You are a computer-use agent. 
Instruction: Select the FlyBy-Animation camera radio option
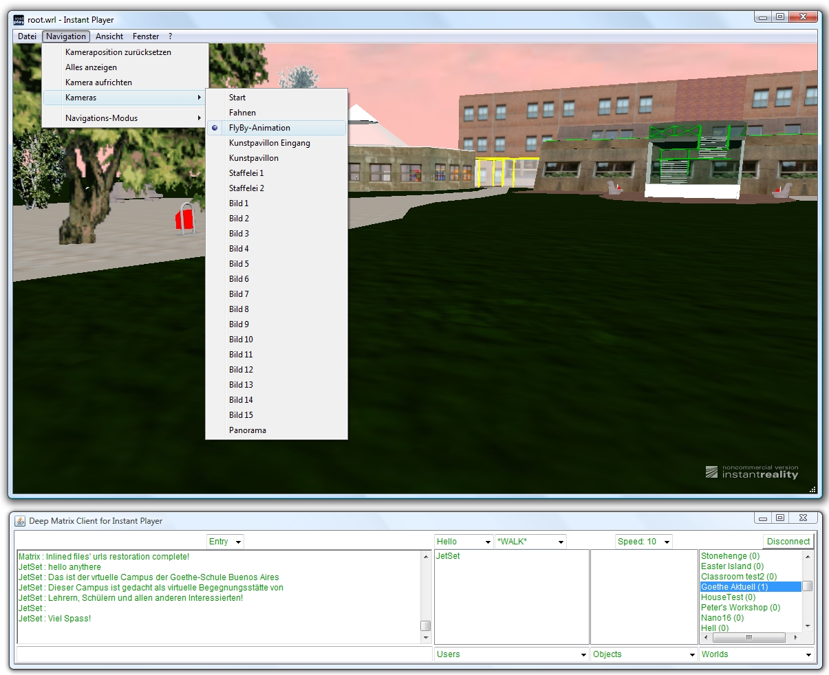point(259,128)
